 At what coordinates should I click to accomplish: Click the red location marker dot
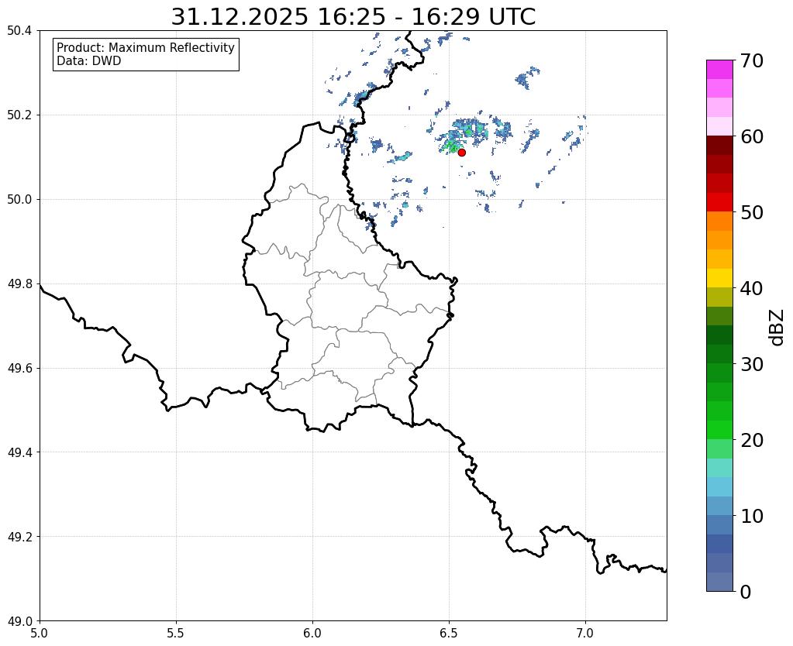(461, 152)
